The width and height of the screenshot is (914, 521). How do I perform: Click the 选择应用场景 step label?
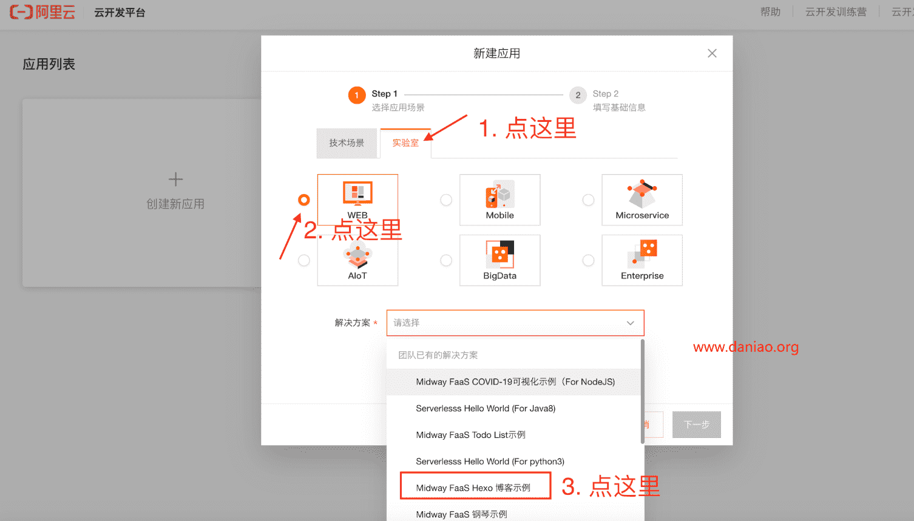(x=398, y=108)
